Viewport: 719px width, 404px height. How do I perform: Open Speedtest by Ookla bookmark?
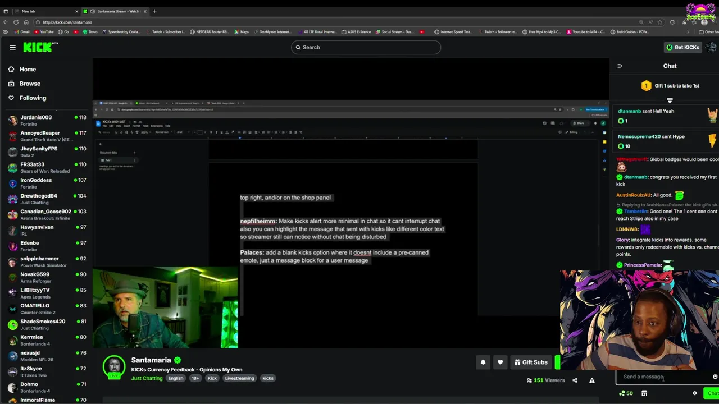tap(121, 32)
